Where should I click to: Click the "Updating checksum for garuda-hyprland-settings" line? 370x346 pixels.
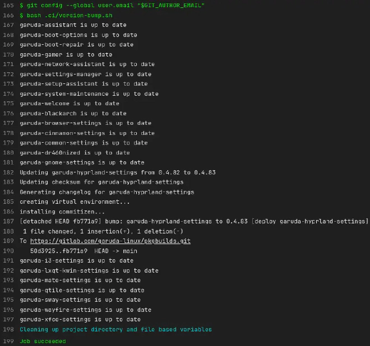101,183
